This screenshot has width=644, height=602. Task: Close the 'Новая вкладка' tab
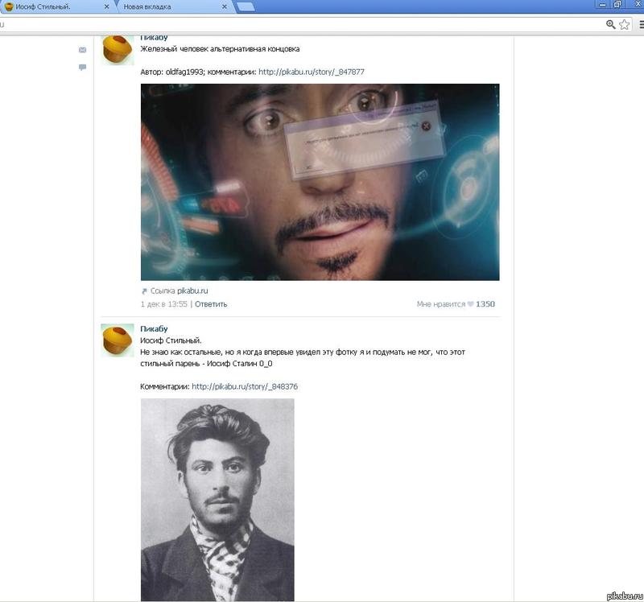point(226,6)
